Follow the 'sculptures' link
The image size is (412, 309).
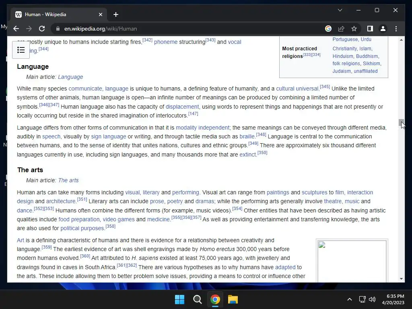(315, 193)
